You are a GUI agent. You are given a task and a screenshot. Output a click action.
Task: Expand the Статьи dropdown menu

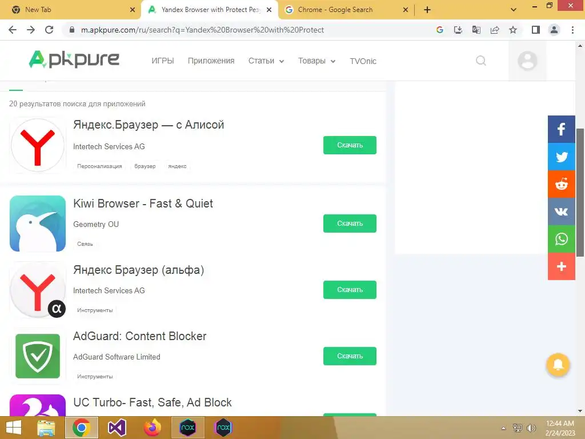266,61
